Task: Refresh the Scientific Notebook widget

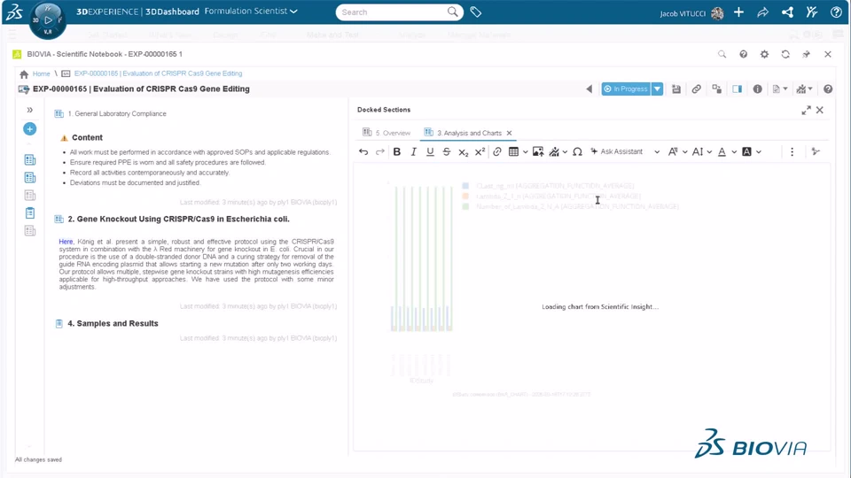Action: 785,54
